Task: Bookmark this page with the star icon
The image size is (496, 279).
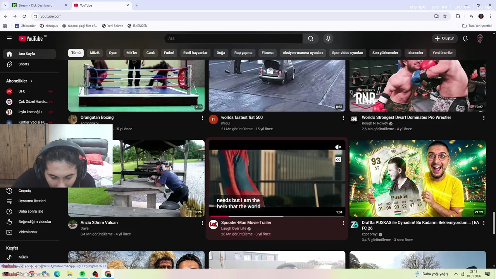Action: coord(445,16)
